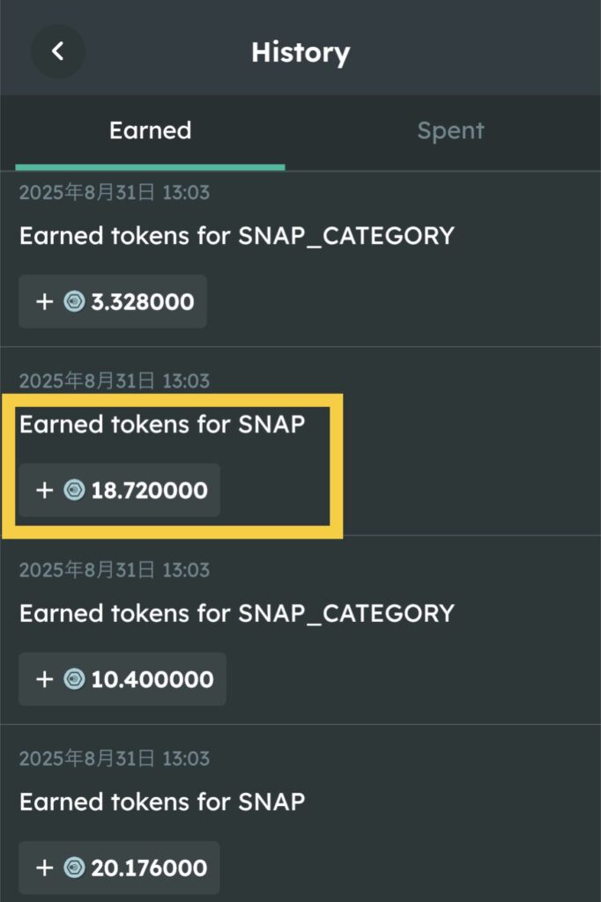Switch to the Spent tab

click(x=450, y=130)
